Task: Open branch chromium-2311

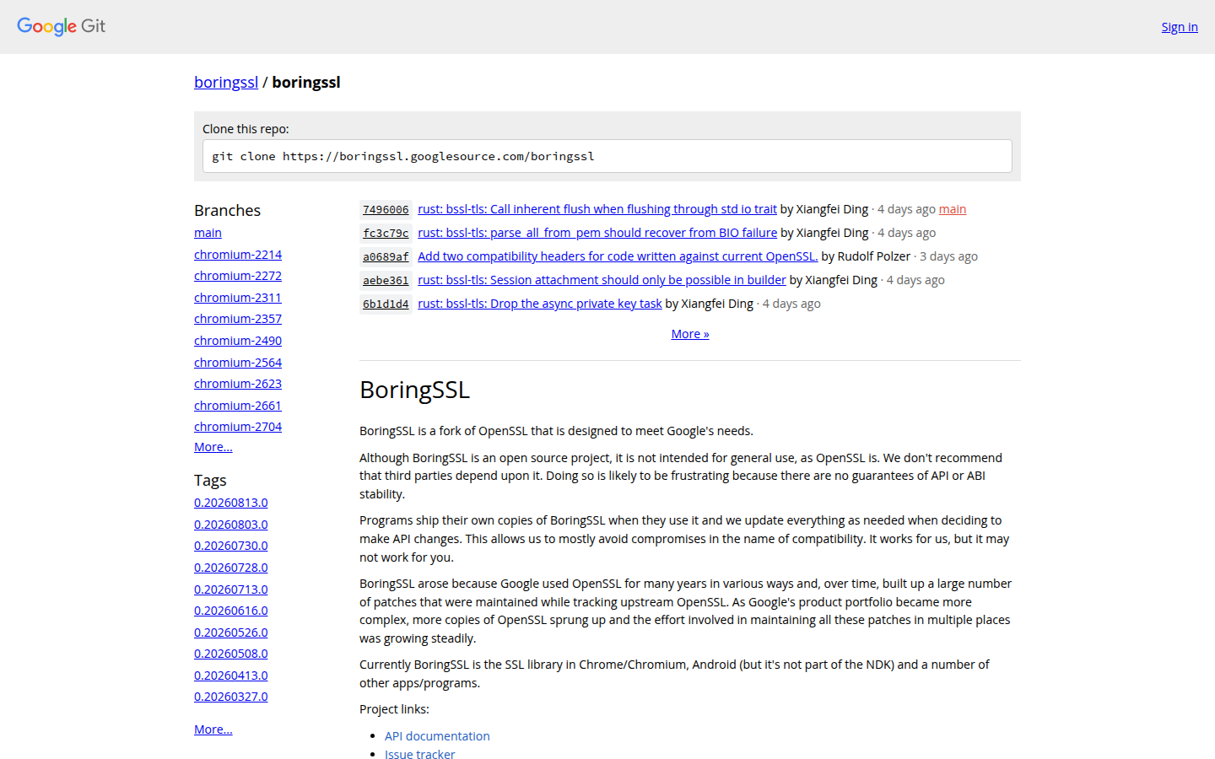Action: click(x=238, y=298)
